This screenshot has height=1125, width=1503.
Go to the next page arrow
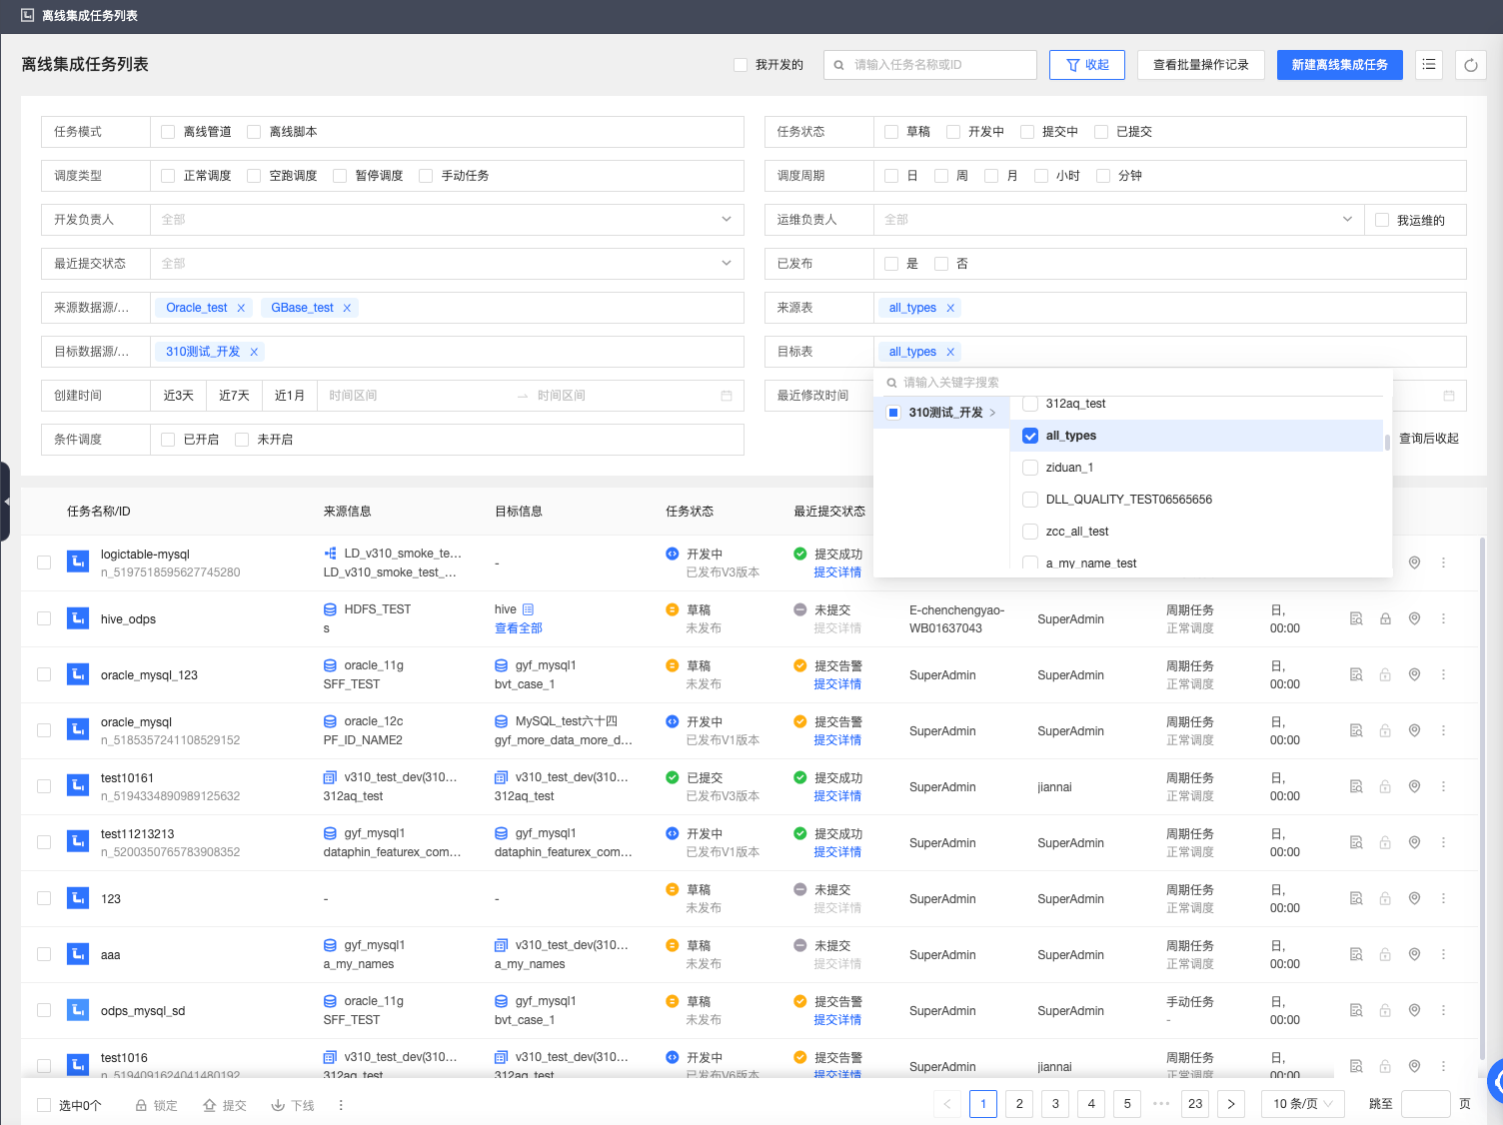pos(1231,1104)
